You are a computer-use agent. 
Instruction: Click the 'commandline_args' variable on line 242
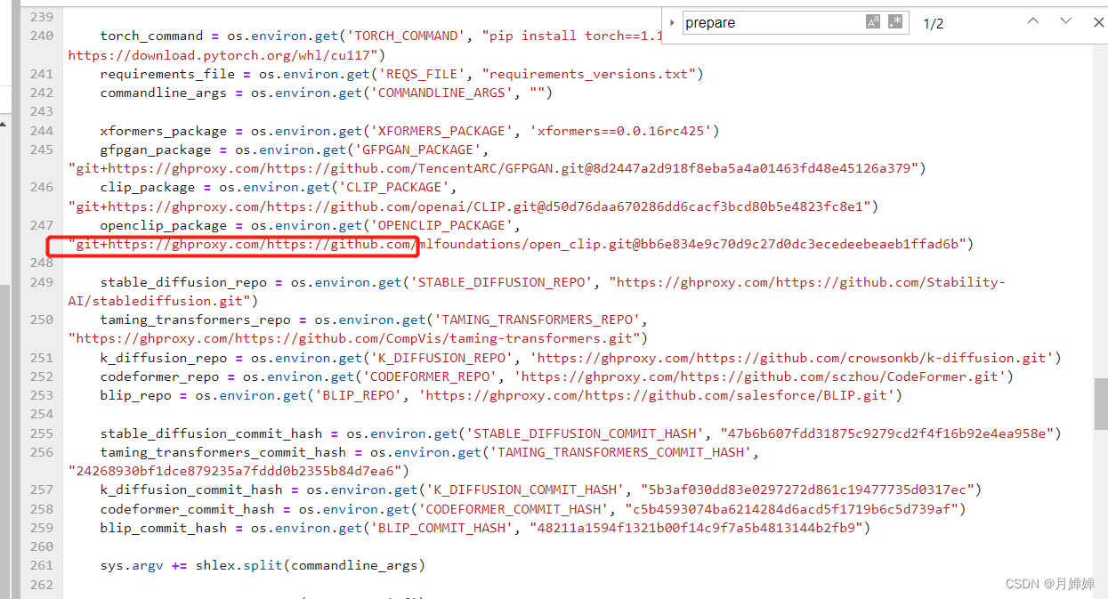[163, 93]
